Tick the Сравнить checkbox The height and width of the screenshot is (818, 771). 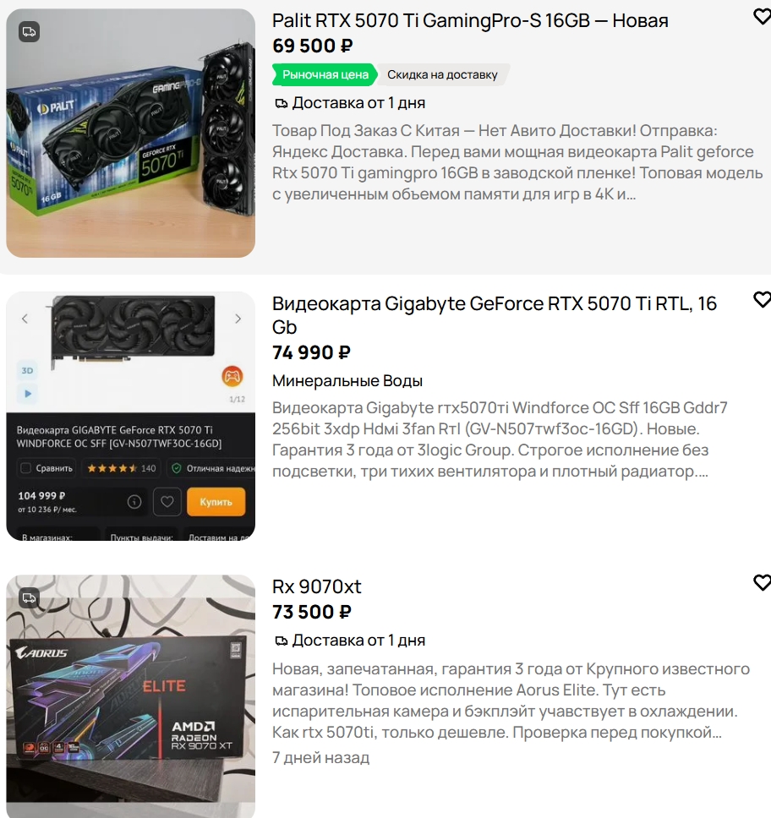[x=25, y=468]
